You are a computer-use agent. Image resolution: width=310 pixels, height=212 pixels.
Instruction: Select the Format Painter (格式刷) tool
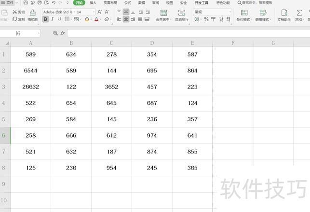33,15
